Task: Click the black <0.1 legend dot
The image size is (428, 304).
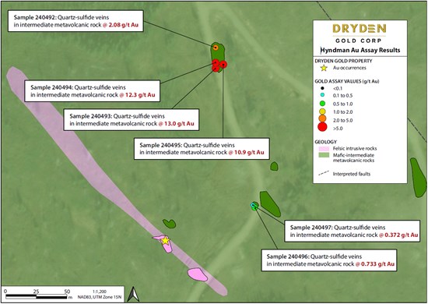Action: click(322, 88)
